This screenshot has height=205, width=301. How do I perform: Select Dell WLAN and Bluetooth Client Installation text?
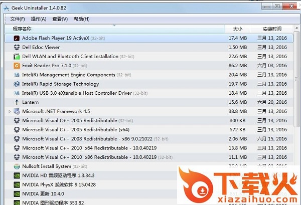click(x=70, y=57)
